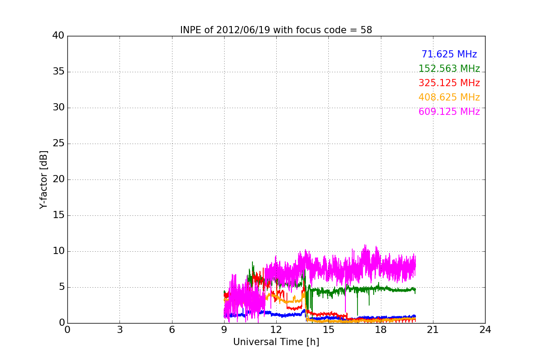Select the 152.563 MHz legend label

coord(449,69)
